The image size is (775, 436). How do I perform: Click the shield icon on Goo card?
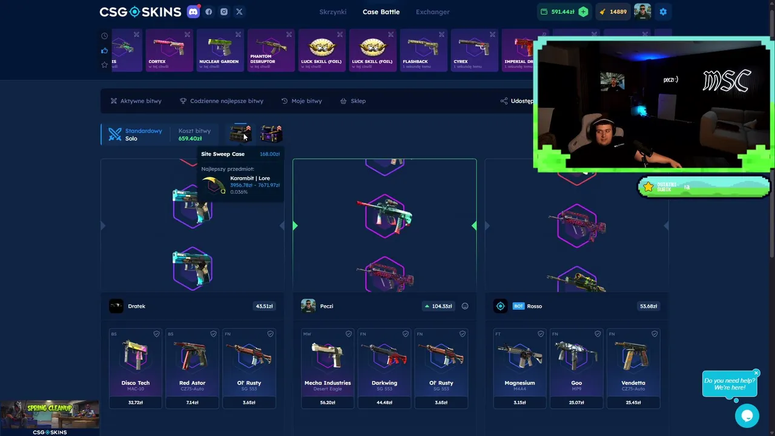coord(598,334)
